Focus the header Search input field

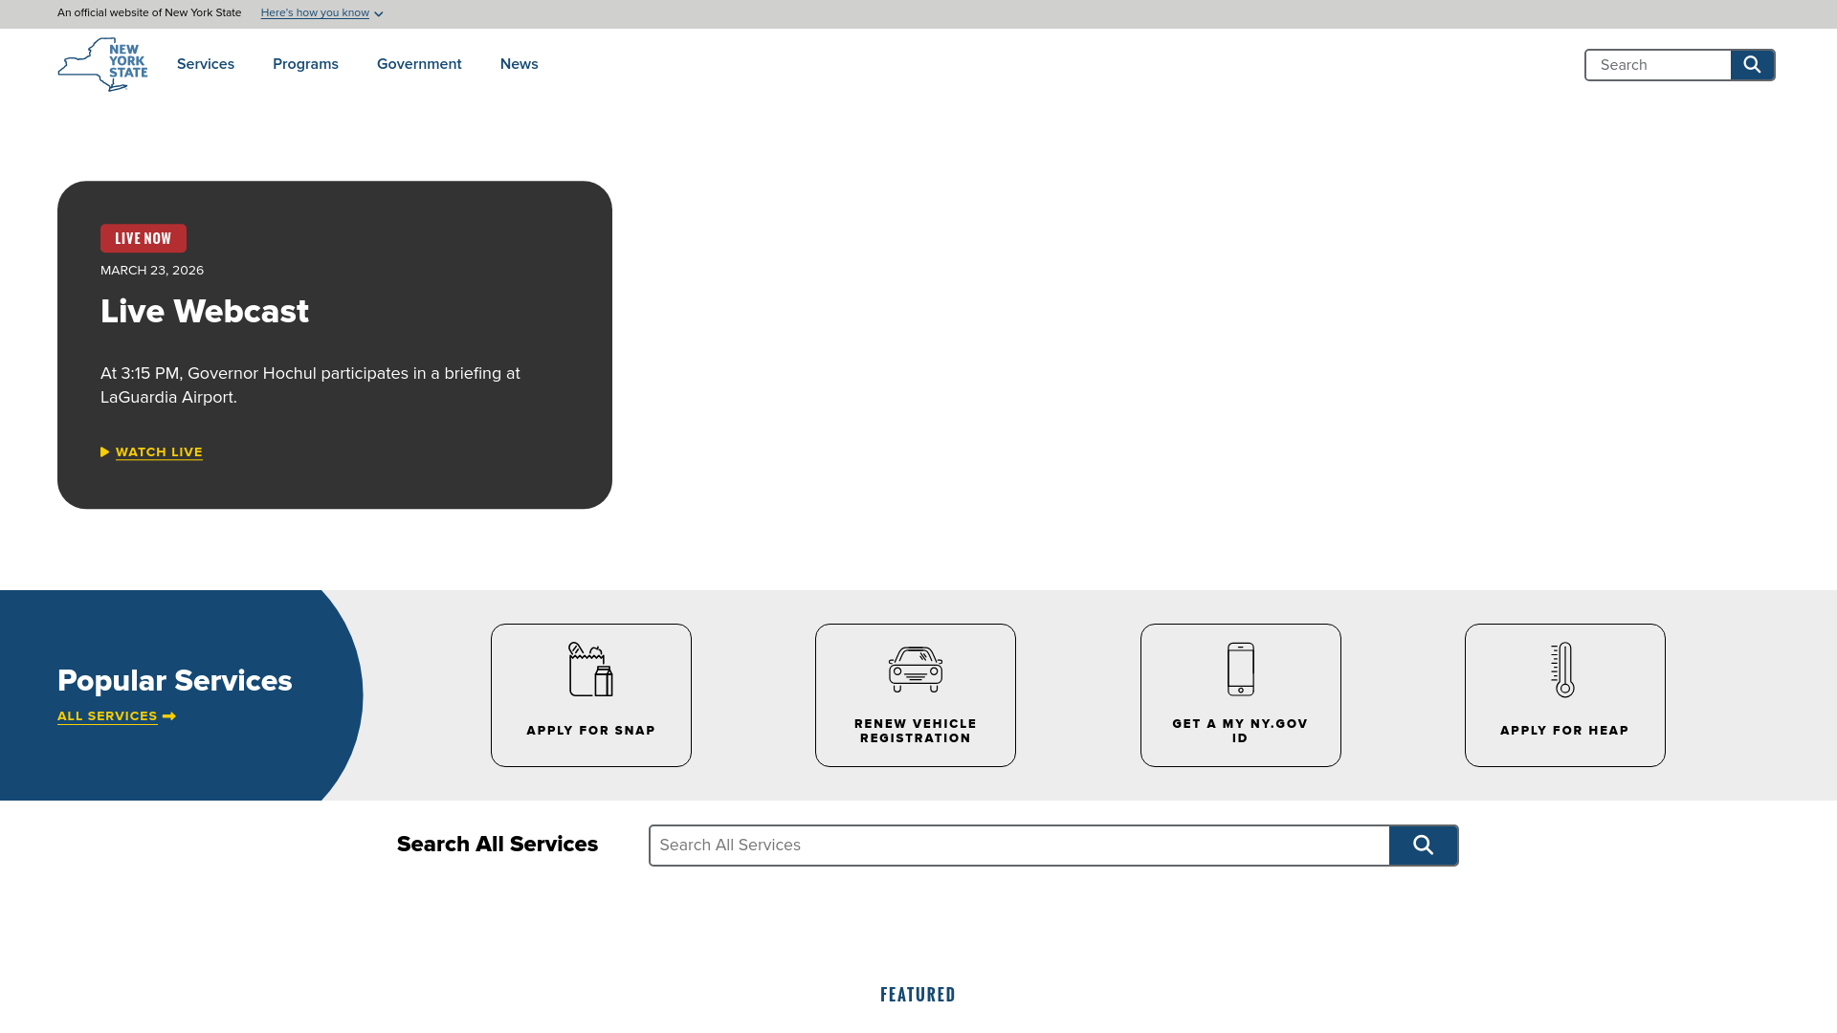point(1658,65)
